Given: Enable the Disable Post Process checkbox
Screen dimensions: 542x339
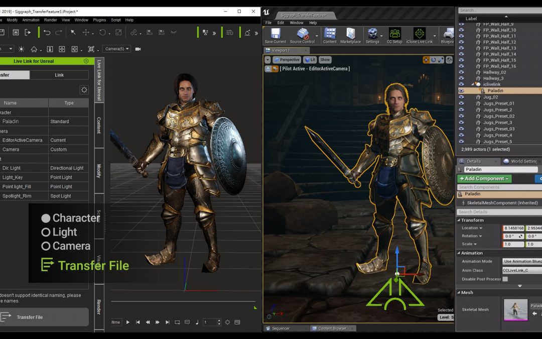Looking at the screenshot, I should 505,279.
